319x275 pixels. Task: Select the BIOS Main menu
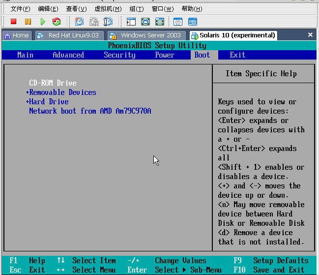pyautogui.click(x=25, y=55)
